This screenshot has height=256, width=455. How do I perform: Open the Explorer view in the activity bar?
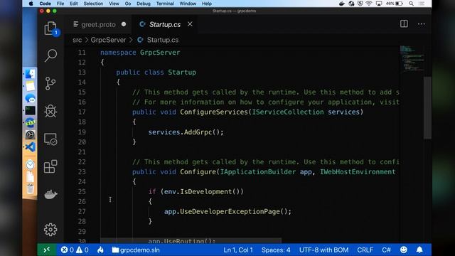coord(50,28)
